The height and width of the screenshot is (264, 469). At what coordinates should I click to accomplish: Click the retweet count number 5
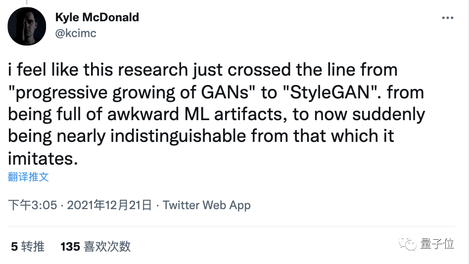[14, 246]
